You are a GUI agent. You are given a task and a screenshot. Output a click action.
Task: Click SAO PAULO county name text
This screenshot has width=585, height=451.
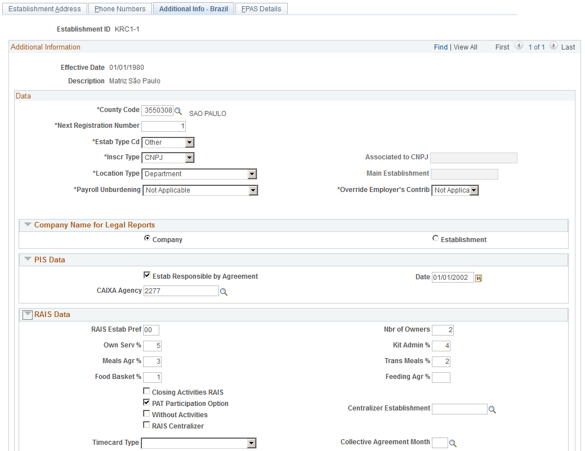point(207,114)
